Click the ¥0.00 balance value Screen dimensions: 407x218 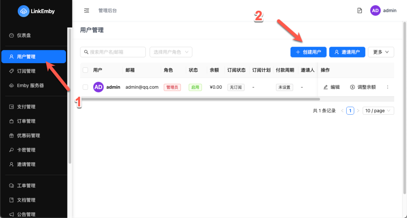pos(216,87)
